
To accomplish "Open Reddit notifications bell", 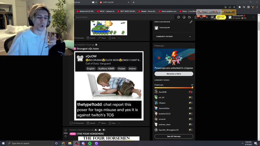I will [201, 17].
